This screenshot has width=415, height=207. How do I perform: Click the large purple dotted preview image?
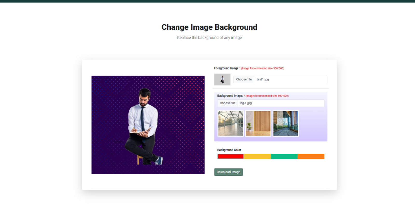click(x=148, y=125)
